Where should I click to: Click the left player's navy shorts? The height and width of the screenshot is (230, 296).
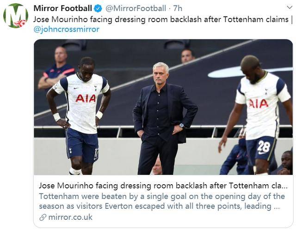point(81,145)
